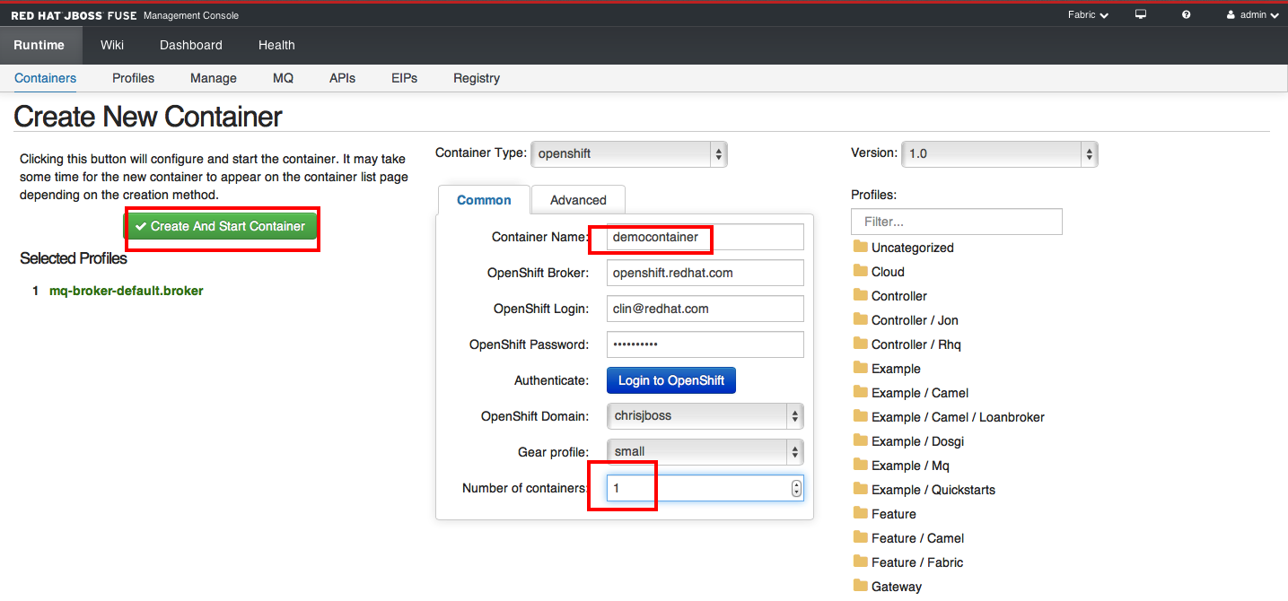Click the profiles Filter box

[957, 222]
